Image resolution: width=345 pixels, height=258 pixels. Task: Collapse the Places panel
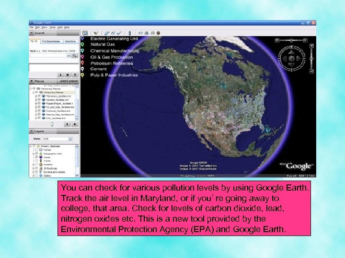[32, 81]
